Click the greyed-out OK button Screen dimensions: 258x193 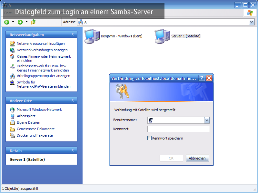click(171, 158)
